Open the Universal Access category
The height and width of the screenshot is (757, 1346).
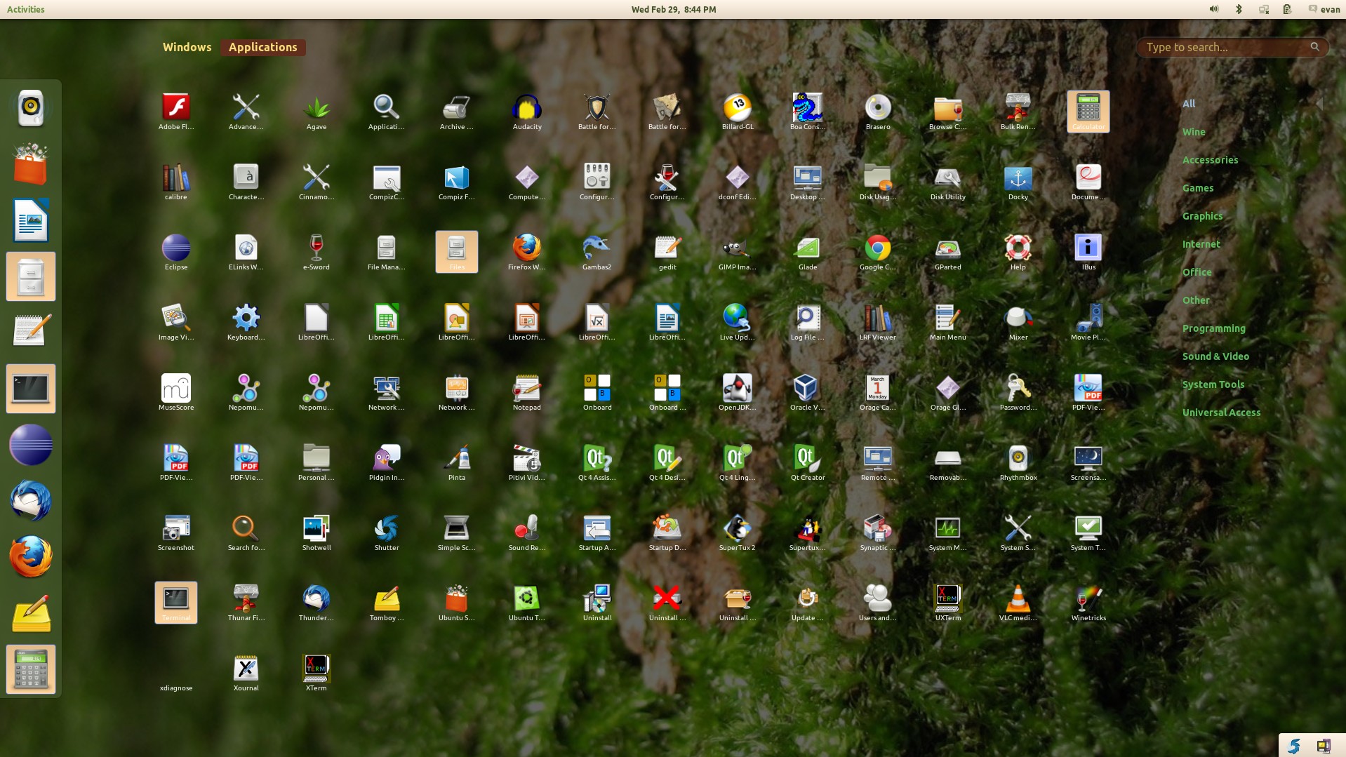[x=1221, y=413]
